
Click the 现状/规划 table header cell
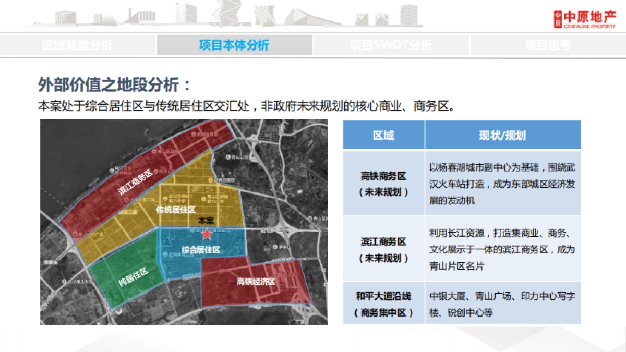pos(502,135)
